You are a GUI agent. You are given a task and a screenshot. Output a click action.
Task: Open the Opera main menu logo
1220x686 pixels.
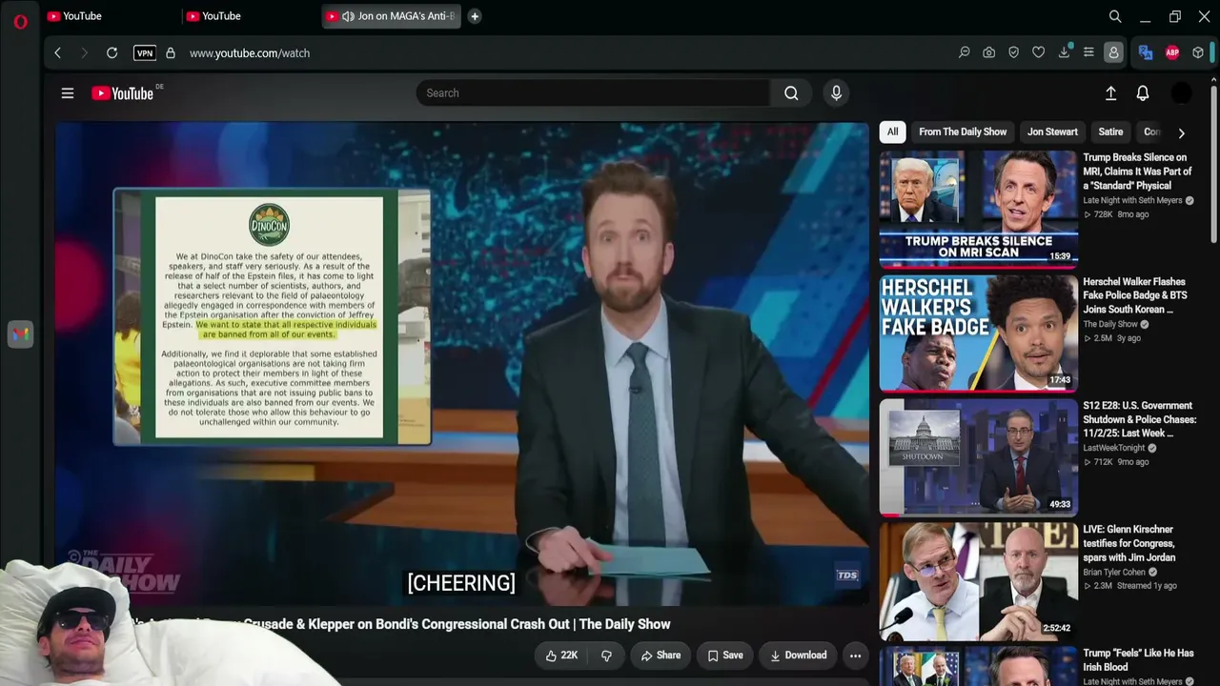point(20,21)
